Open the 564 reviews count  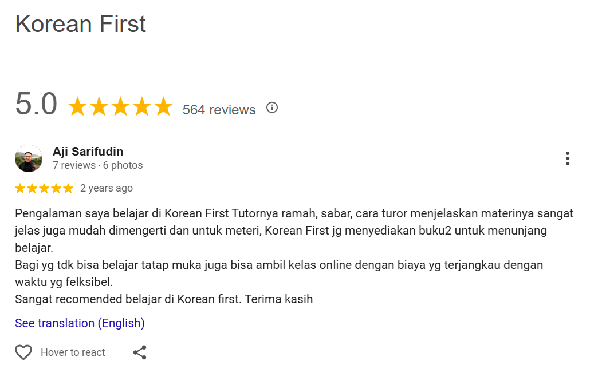(x=219, y=110)
